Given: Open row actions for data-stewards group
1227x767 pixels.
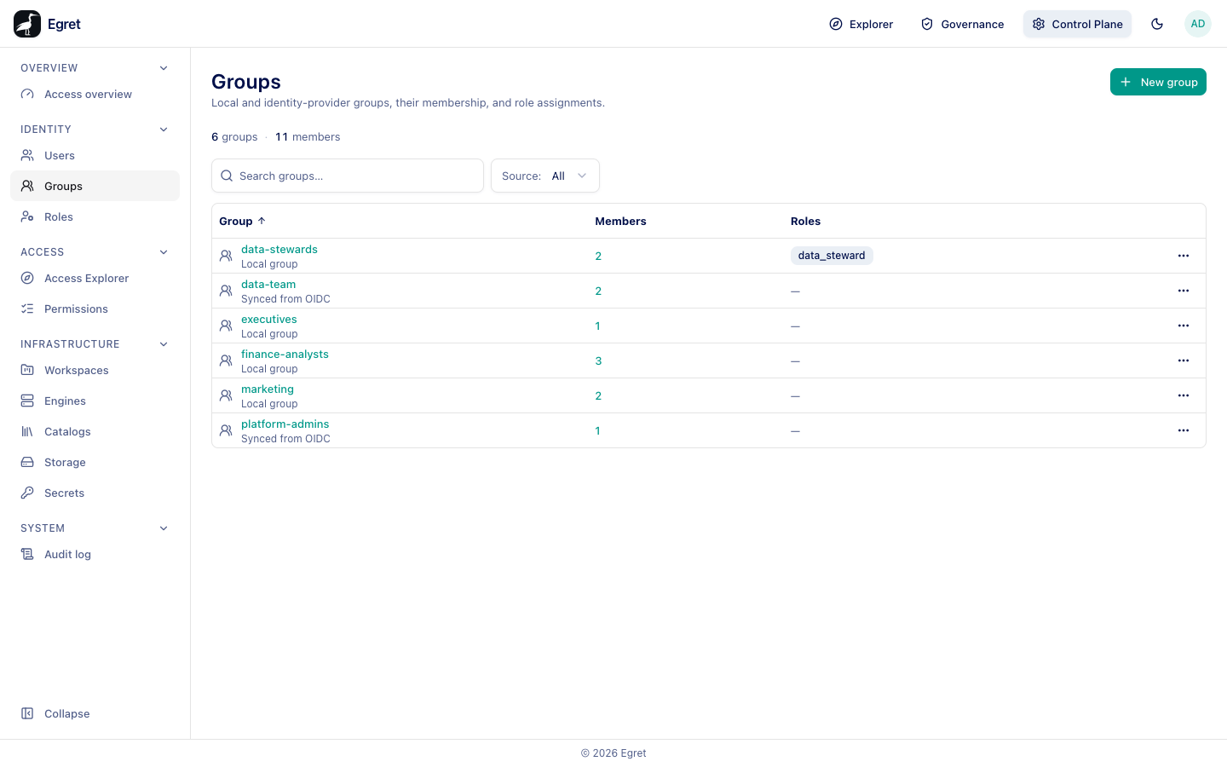Looking at the screenshot, I should [x=1184, y=256].
